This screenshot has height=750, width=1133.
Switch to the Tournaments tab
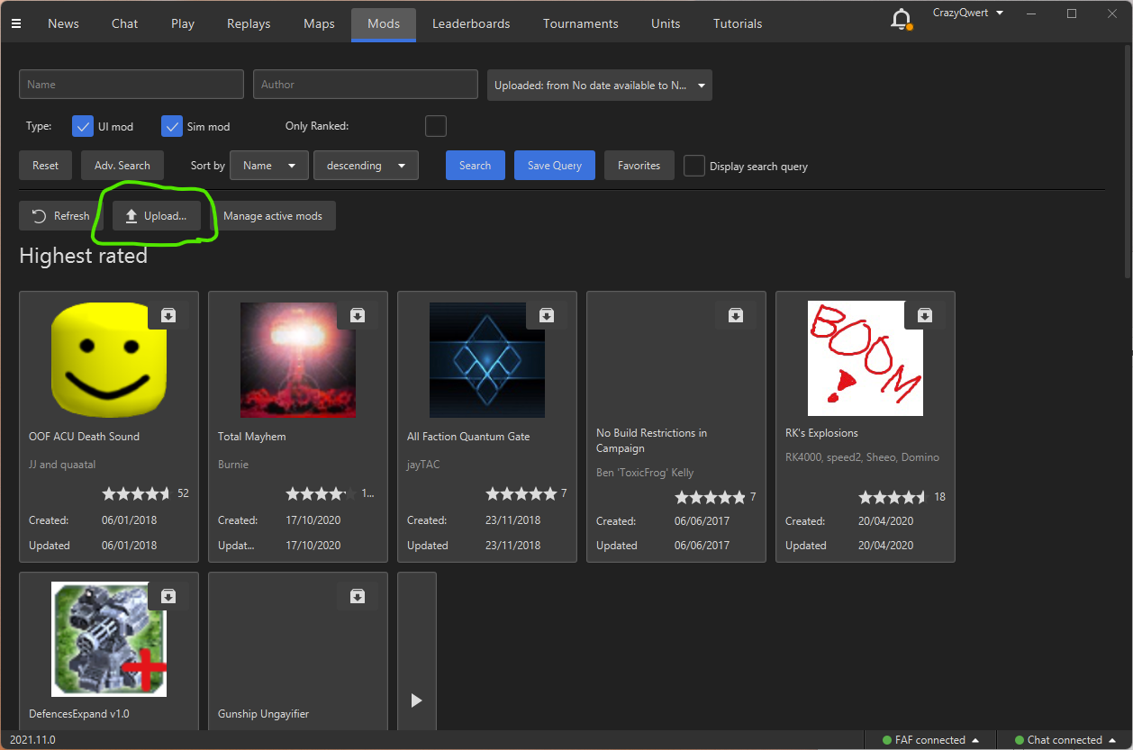click(581, 23)
